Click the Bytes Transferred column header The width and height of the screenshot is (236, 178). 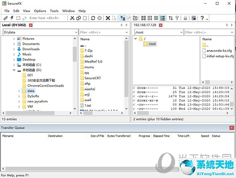click(119, 136)
